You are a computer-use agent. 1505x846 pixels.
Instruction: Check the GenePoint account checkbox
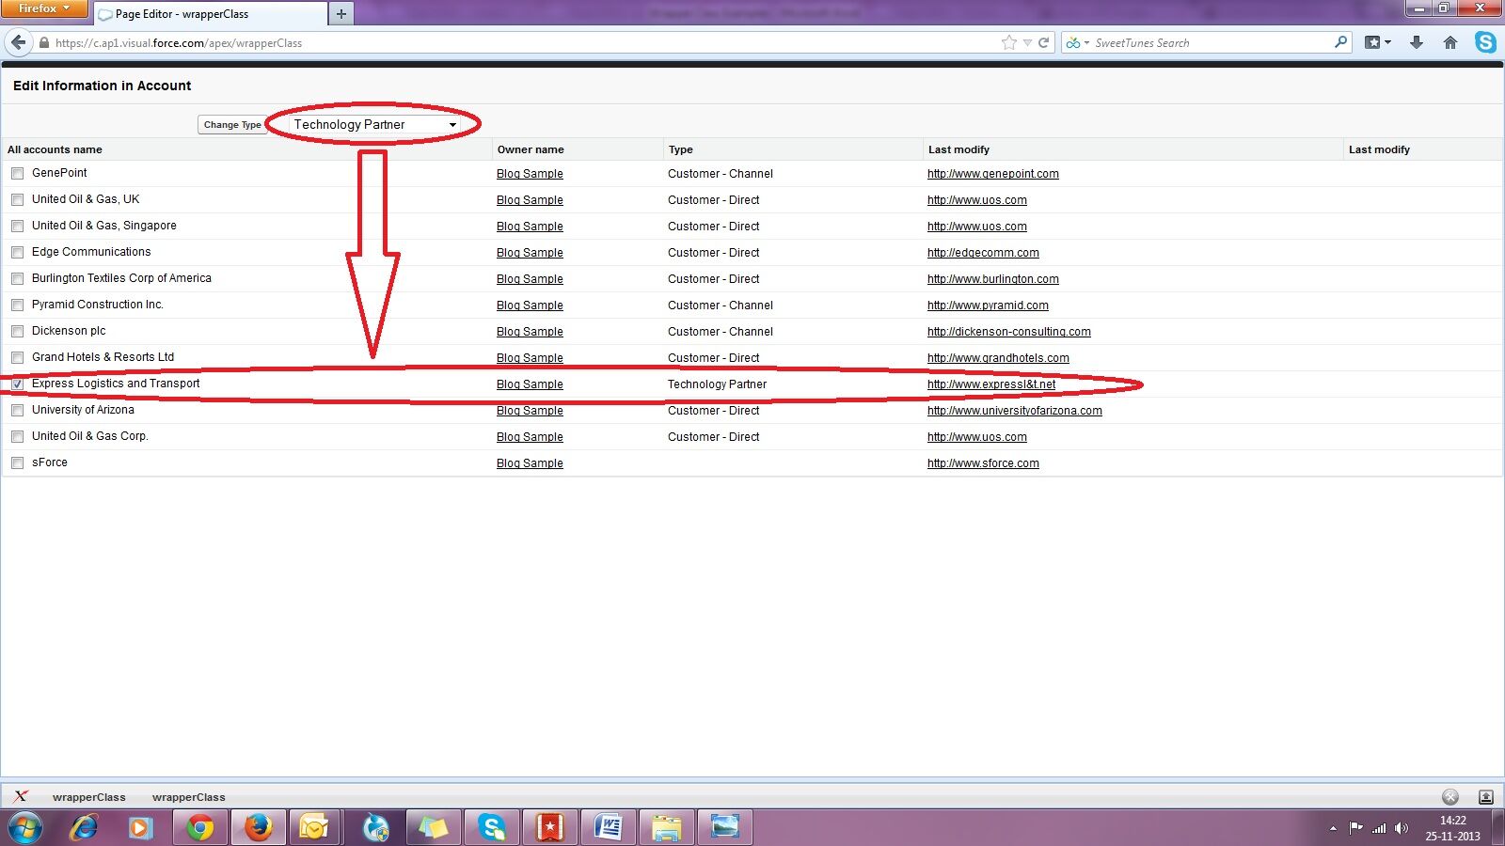[18, 174]
